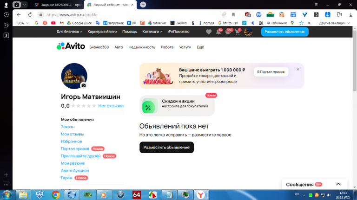Close the prize promotion banner
Viewport: 357px width, 200px height.
click(x=298, y=69)
